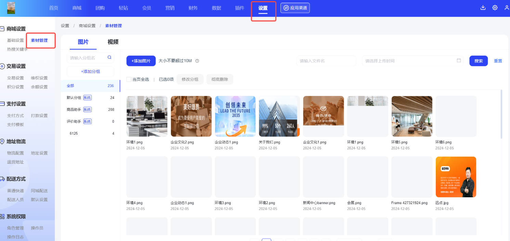Select the 企业文化2.png thumbnail
The height and width of the screenshot is (241, 510).
(191, 116)
